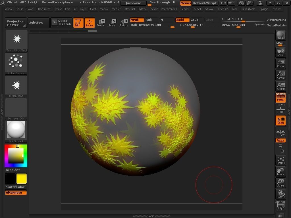This screenshot has width=291, height=218.
Task: Pick a color from the Gradient picker
Action: pos(16,156)
